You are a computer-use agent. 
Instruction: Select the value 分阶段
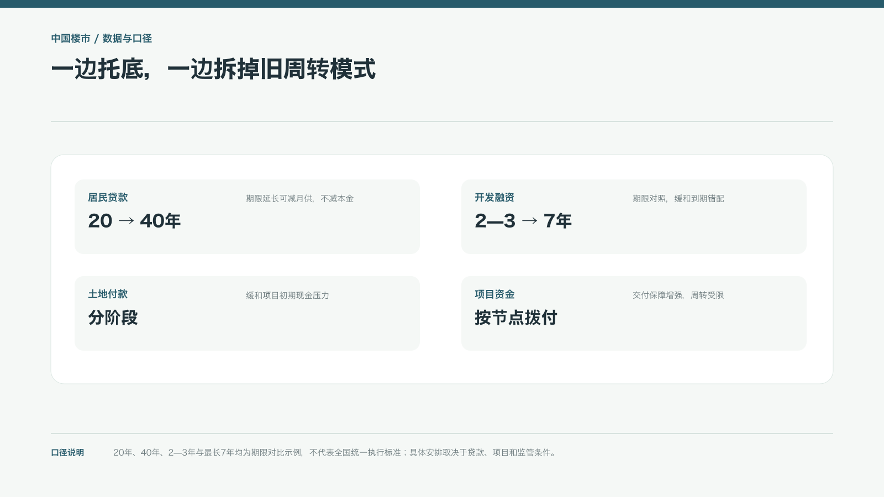pyautogui.click(x=113, y=318)
